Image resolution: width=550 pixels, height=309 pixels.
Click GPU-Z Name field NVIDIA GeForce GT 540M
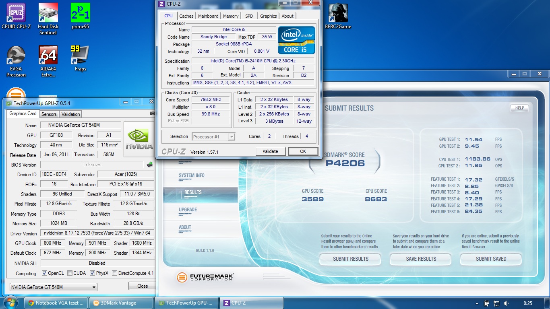click(x=80, y=125)
